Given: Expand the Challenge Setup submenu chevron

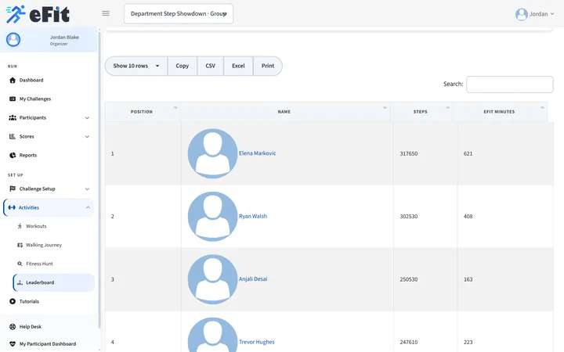Looking at the screenshot, I should pyautogui.click(x=87, y=189).
